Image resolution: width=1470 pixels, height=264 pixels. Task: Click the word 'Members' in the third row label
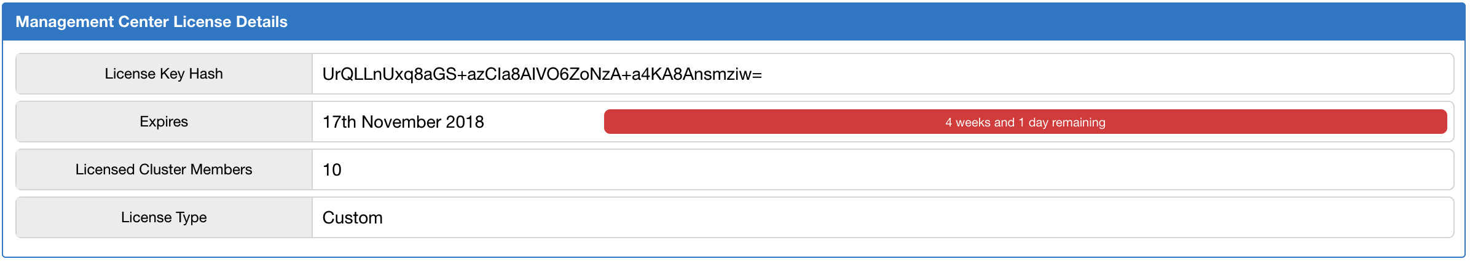(222, 169)
